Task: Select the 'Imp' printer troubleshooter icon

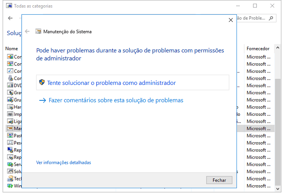Action: 10,114
